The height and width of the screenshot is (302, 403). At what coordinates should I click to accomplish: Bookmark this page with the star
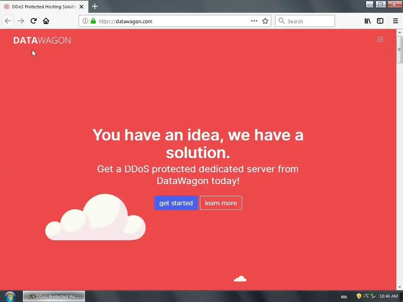[x=265, y=21]
